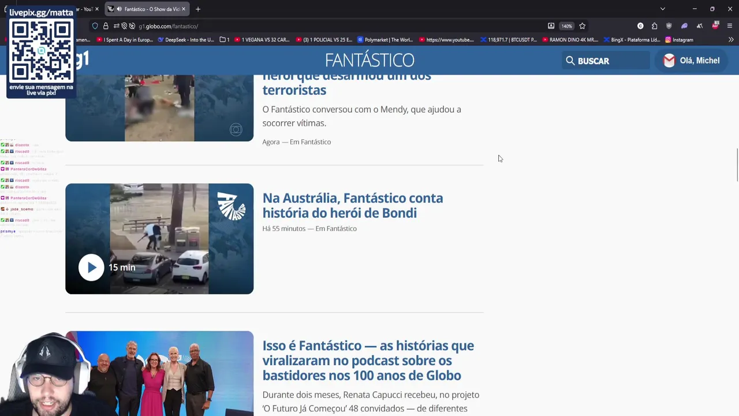Click the Bondi hero video thumbnail

159,239
